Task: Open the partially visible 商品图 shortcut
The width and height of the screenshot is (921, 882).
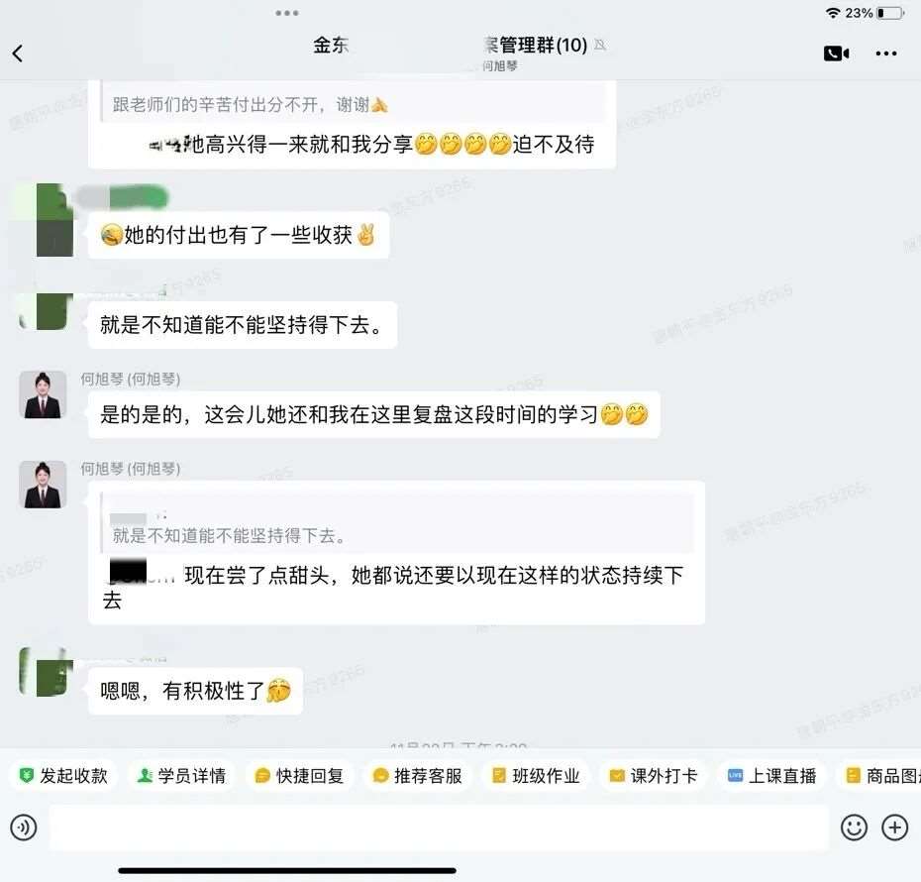Action: tap(879, 776)
